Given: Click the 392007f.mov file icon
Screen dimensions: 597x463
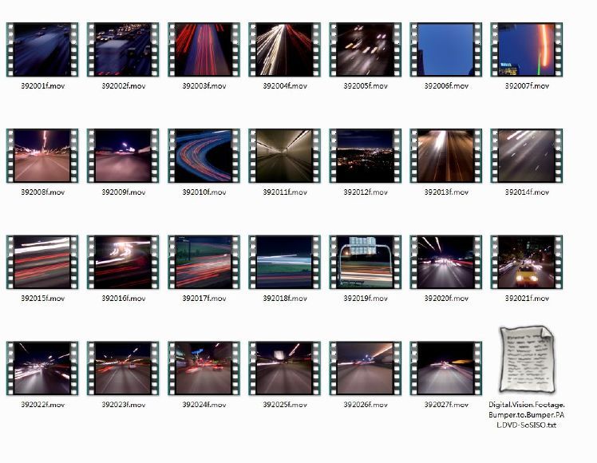Looking at the screenshot, I should click(x=526, y=49).
